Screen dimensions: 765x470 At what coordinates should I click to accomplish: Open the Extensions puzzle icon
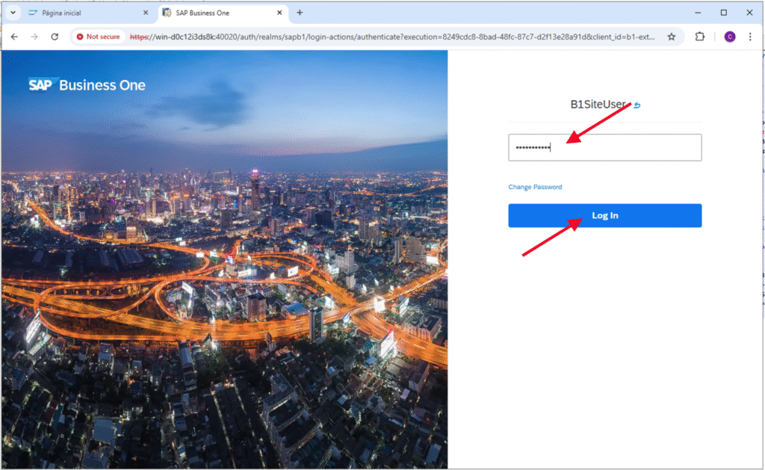[x=700, y=37]
